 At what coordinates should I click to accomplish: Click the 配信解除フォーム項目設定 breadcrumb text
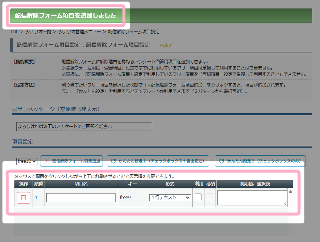[x=134, y=32]
